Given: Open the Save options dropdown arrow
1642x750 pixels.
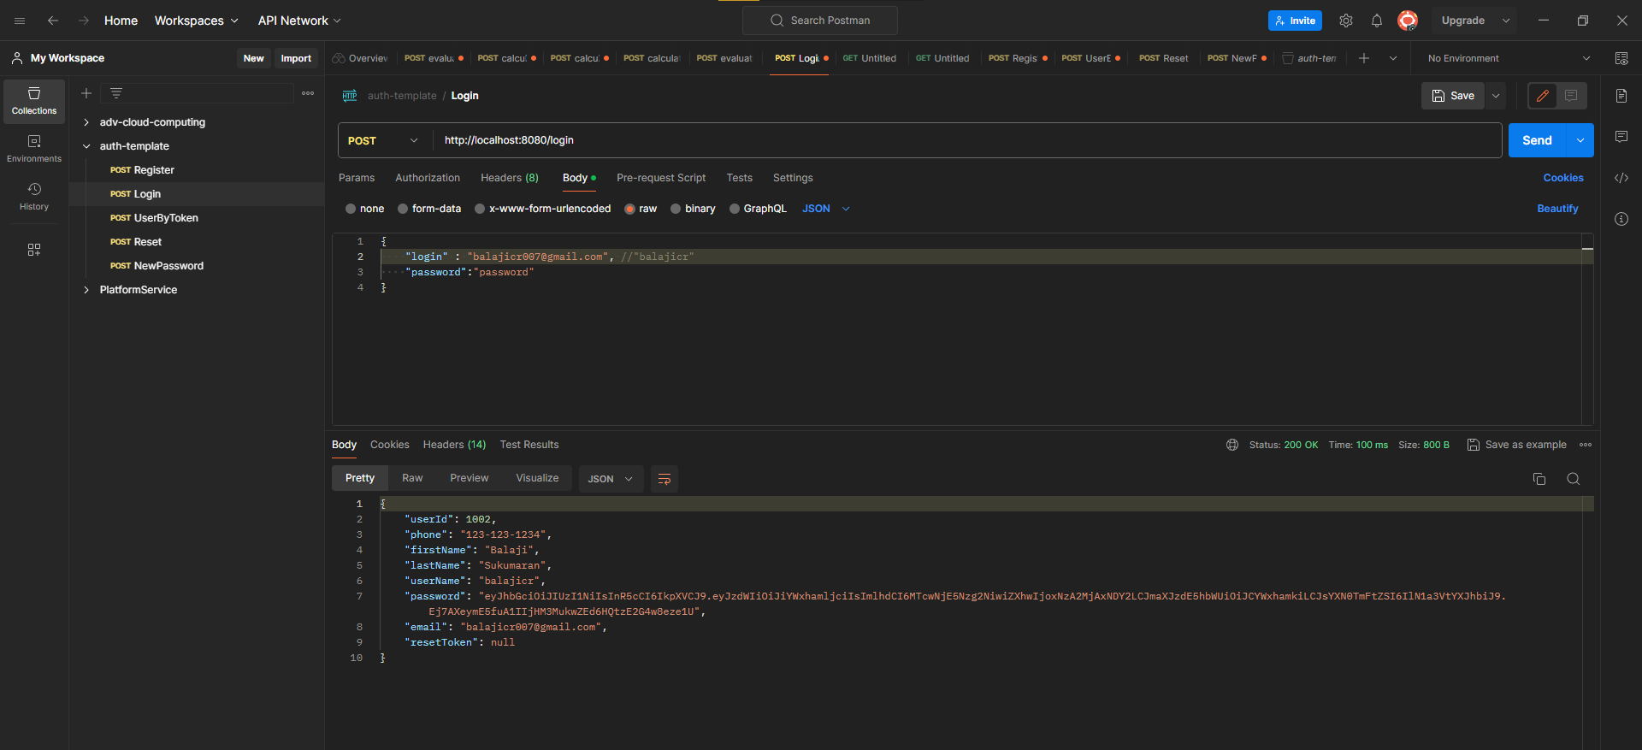Looking at the screenshot, I should coord(1496,96).
